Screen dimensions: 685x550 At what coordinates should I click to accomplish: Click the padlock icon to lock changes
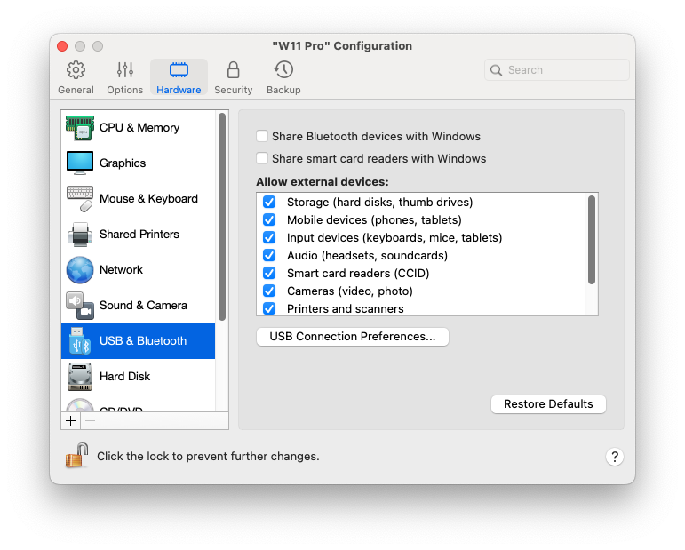(77, 457)
